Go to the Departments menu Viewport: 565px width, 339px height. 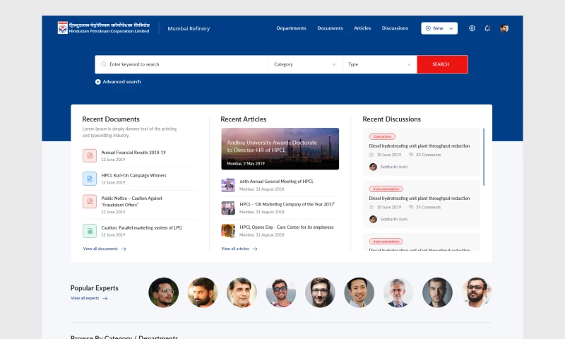point(291,28)
